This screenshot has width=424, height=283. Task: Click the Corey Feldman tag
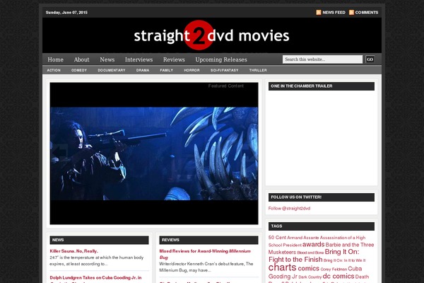coord(334,269)
